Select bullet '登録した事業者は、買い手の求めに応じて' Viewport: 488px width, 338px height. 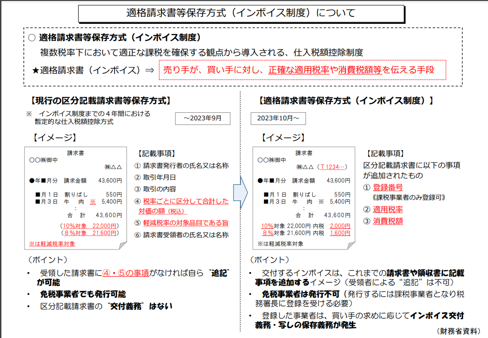335,316
